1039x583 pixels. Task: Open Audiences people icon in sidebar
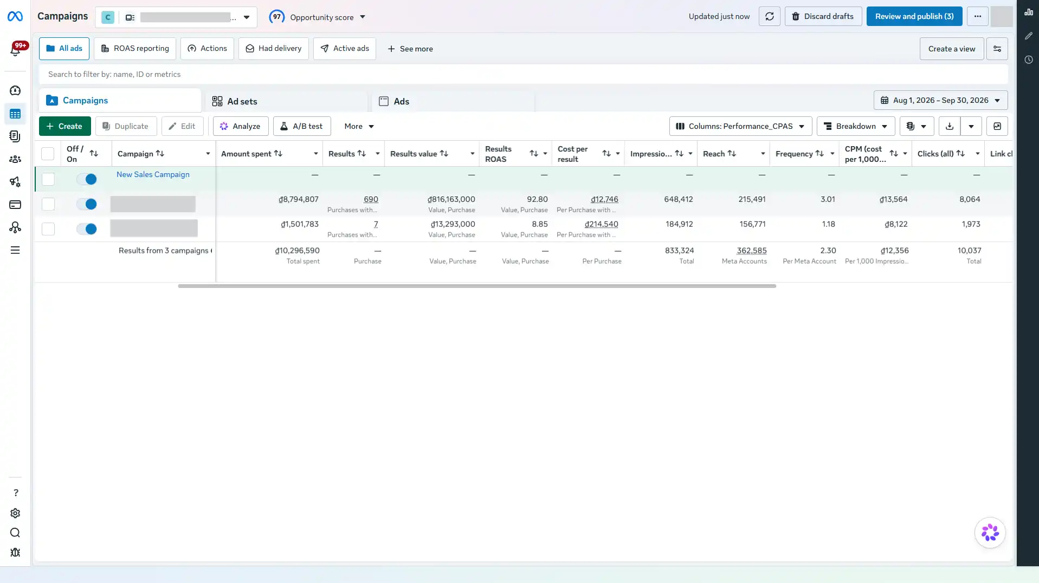tap(15, 159)
